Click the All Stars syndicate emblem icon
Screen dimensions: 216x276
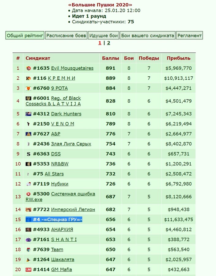28,174
